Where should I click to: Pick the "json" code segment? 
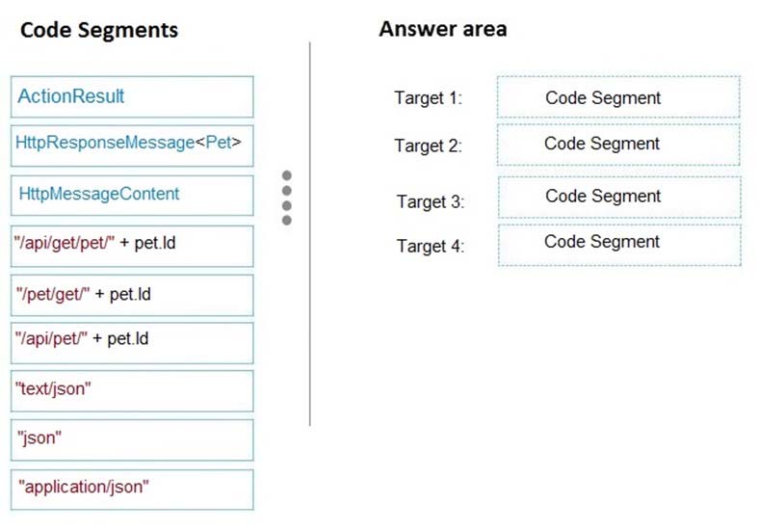tap(132, 440)
